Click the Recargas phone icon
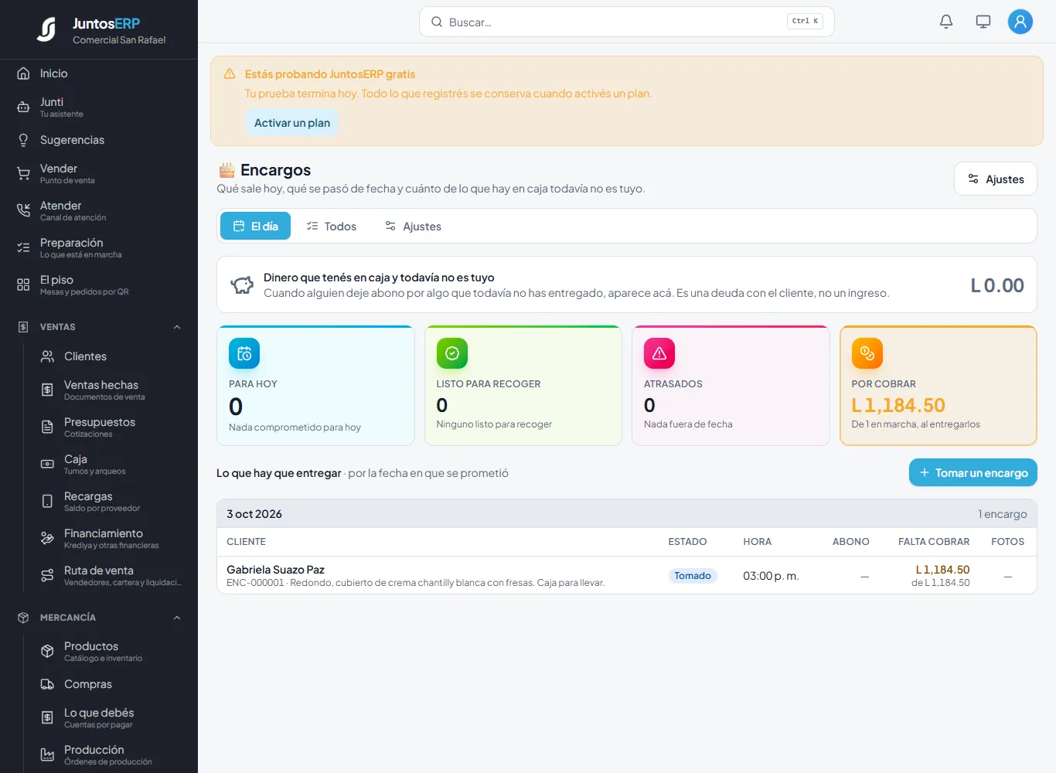This screenshot has width=1056, height=773. (47, 502)
